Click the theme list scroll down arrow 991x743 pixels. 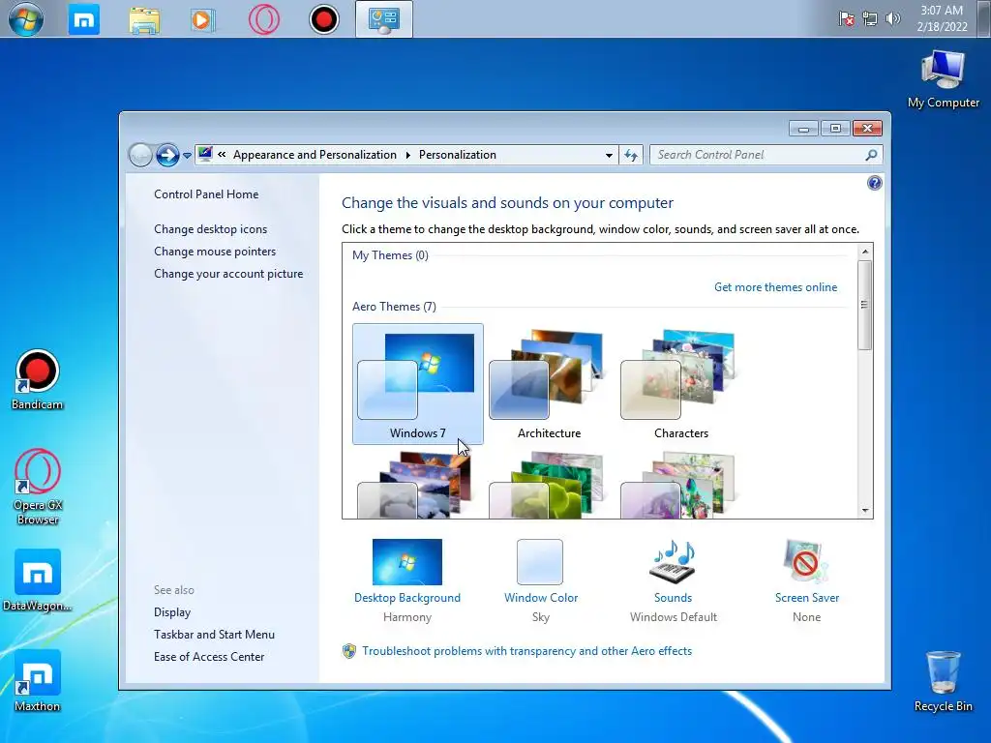pos(865,511)
